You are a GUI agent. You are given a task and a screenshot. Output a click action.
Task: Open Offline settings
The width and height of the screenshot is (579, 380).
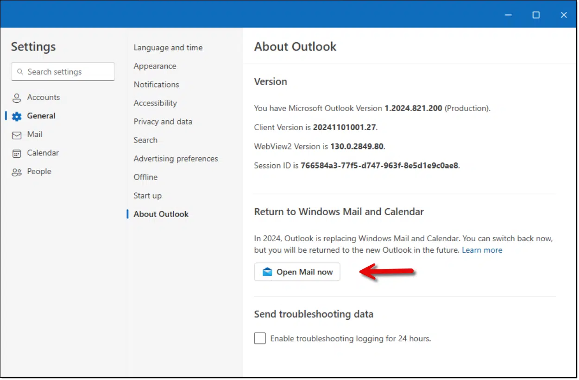(145, 177)
